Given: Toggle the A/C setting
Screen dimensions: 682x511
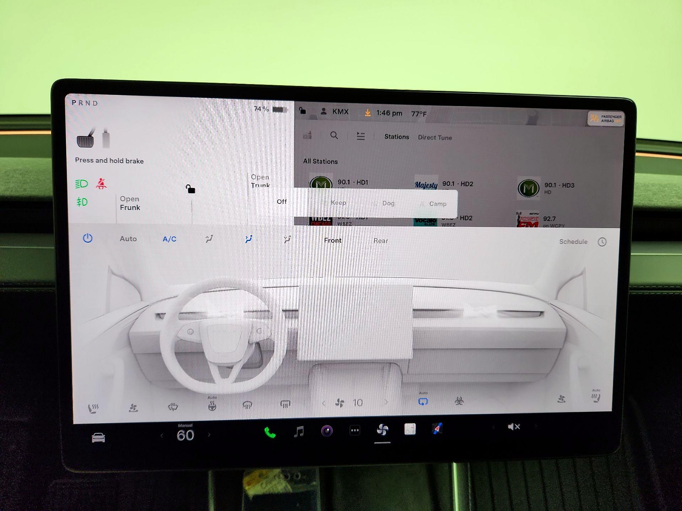Looking at the screenshot, I should 169,239.
